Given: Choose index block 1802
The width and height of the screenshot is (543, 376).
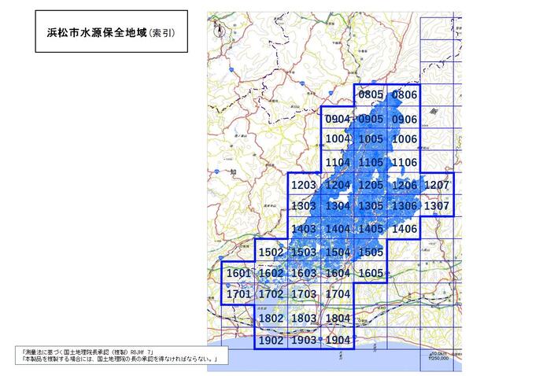Looking at the screenshot, I should (x=271, y=316).
